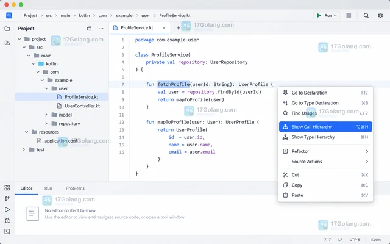Open the Terminal icon in left sidebar
390x244 pixels.
click(x=7, y=232)
